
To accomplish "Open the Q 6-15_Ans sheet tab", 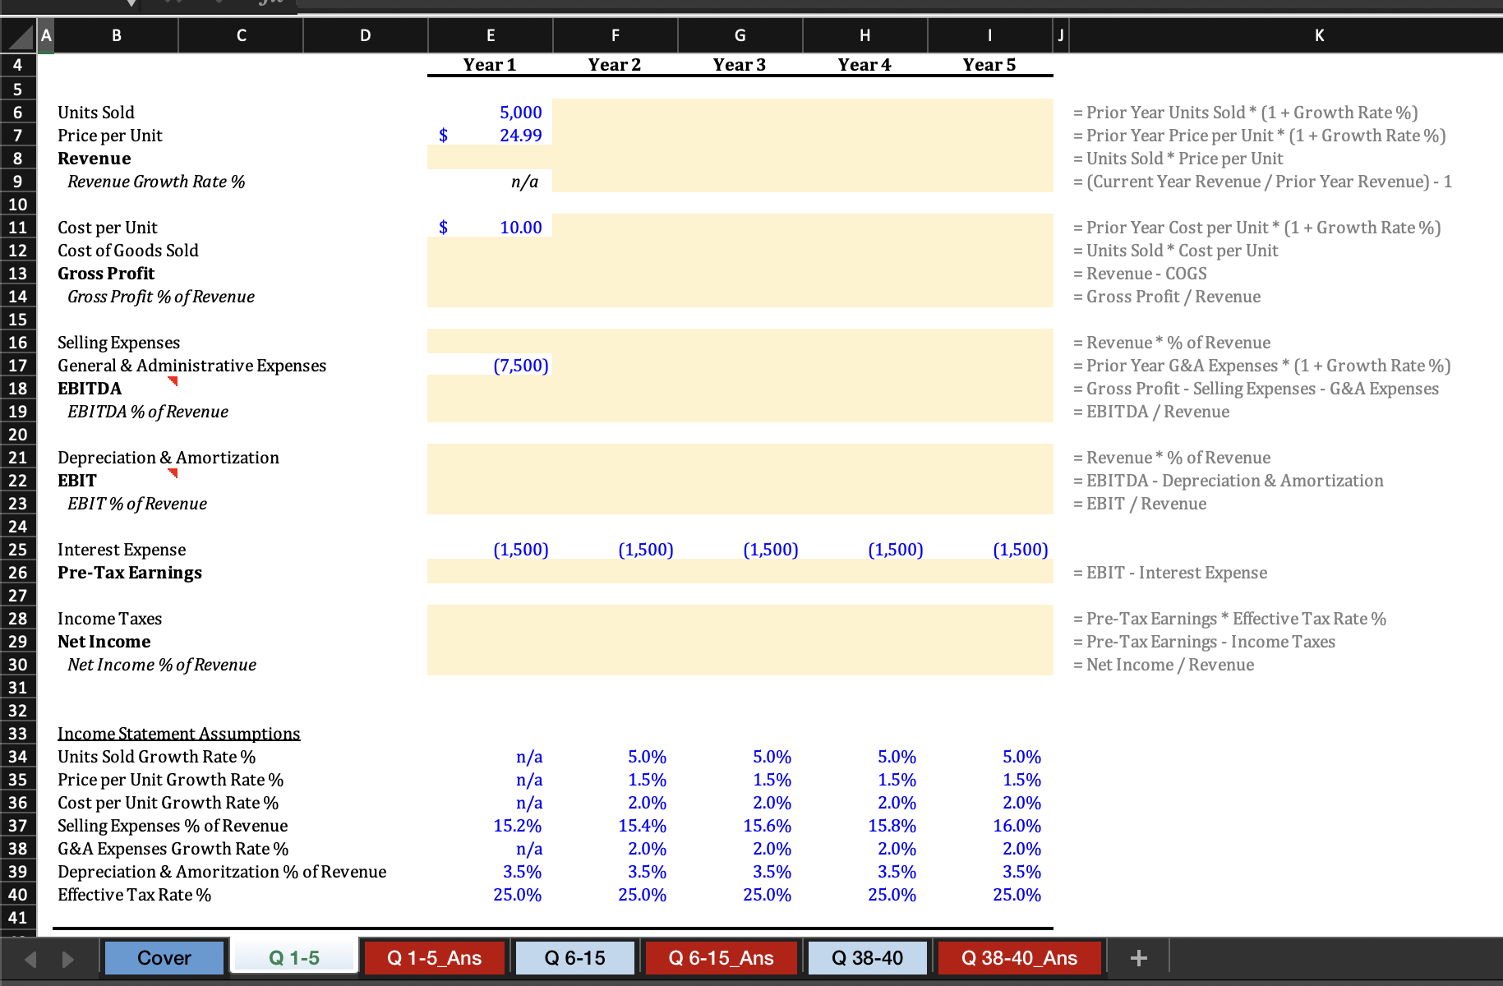I will 721,958.
